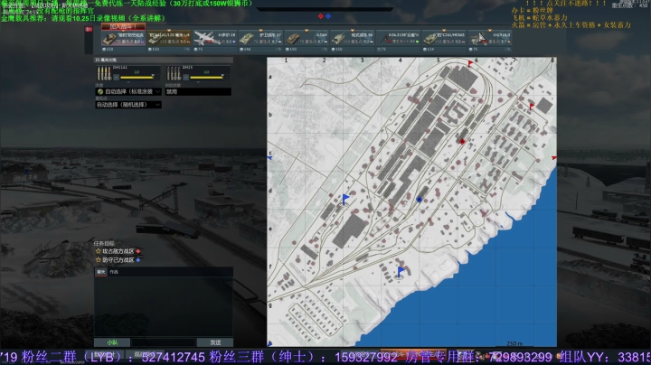Click the blue circle capture point on map
Image resolution: width=651 pixels, height=365 pixels.
click(419, 200)
